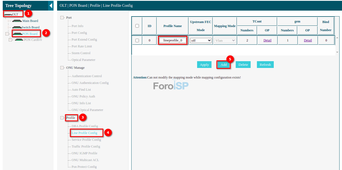342x170 pixels.
Task: Toggle the select-all checkbox in table header
Action: (x=137, y=26)
